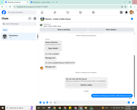Open the notifications bell
Image resolution: width=137 pixels, height=110 pixels.
tap(126, 12)
